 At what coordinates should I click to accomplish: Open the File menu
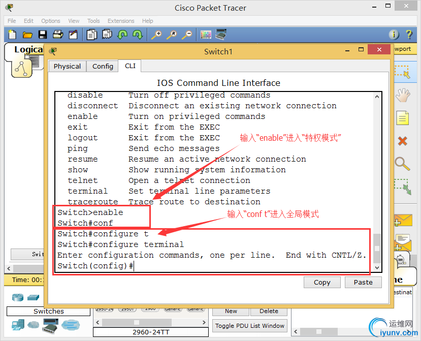[12, 21]
